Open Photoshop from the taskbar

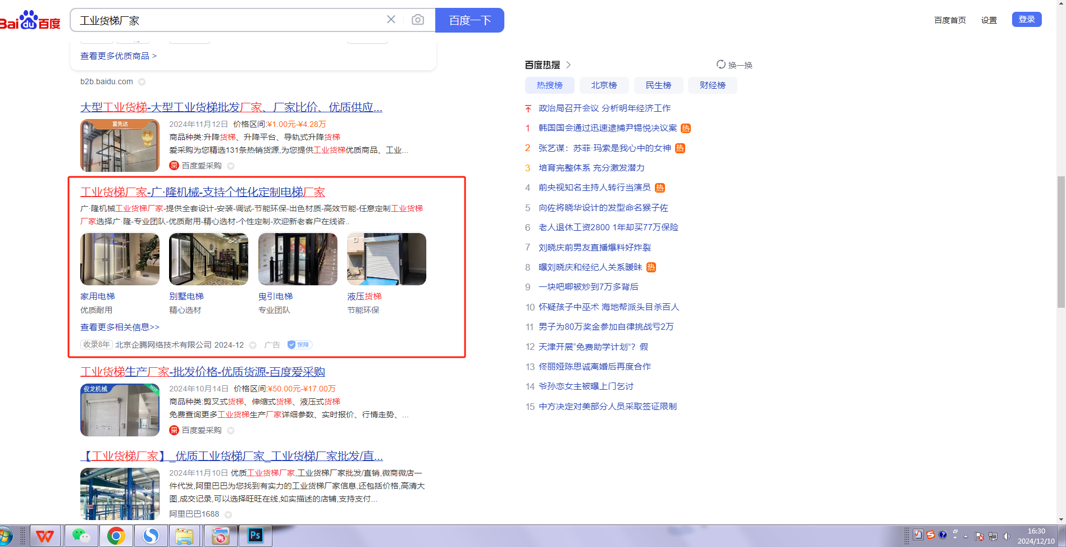(256, 536)
